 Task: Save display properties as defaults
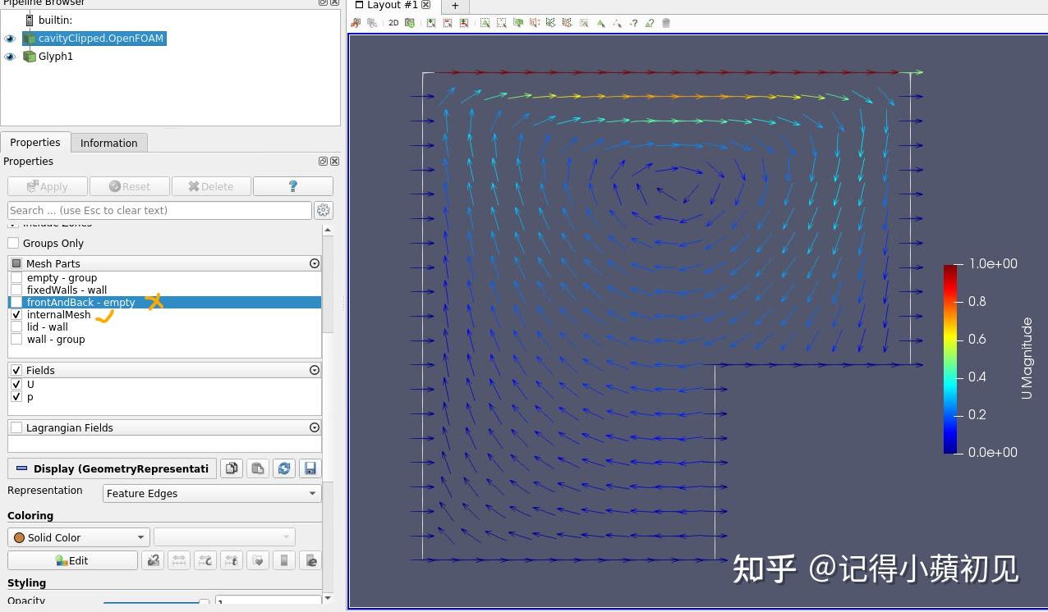(x=310, y=468)
